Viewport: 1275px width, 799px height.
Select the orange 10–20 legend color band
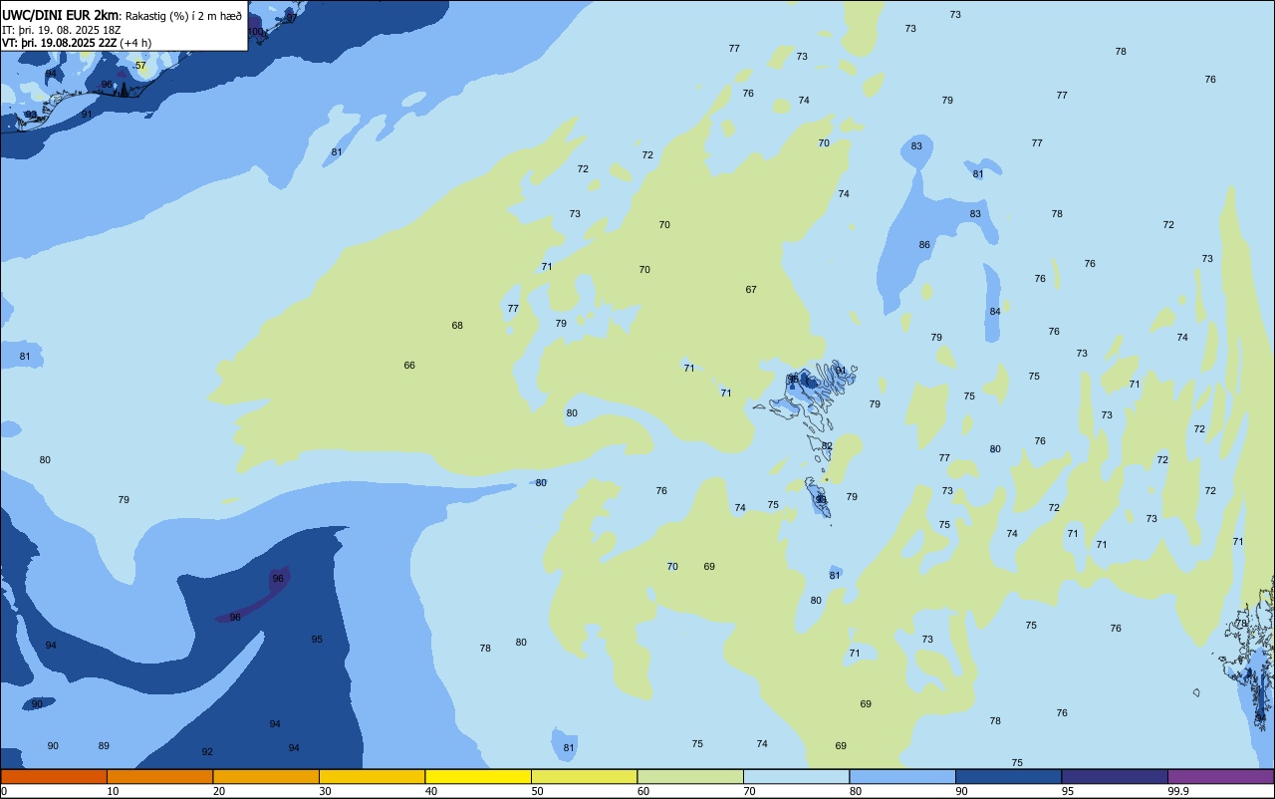(159, 776)
